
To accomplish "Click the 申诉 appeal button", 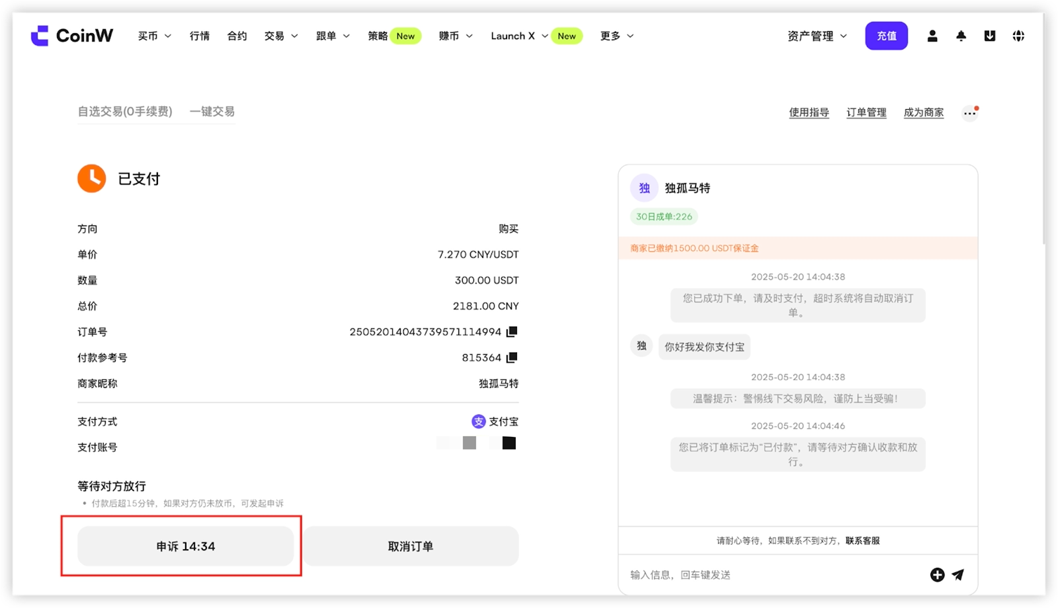I will (186, 547).
